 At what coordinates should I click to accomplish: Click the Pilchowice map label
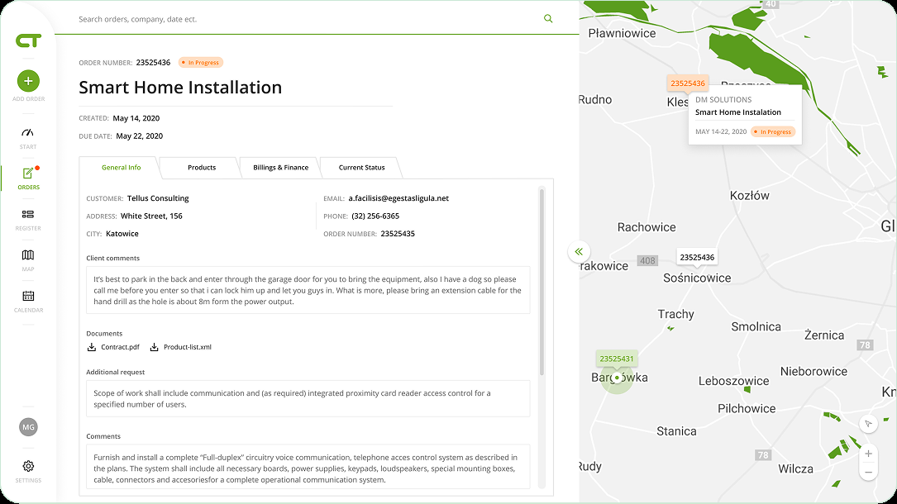click(x=747, y=408)
